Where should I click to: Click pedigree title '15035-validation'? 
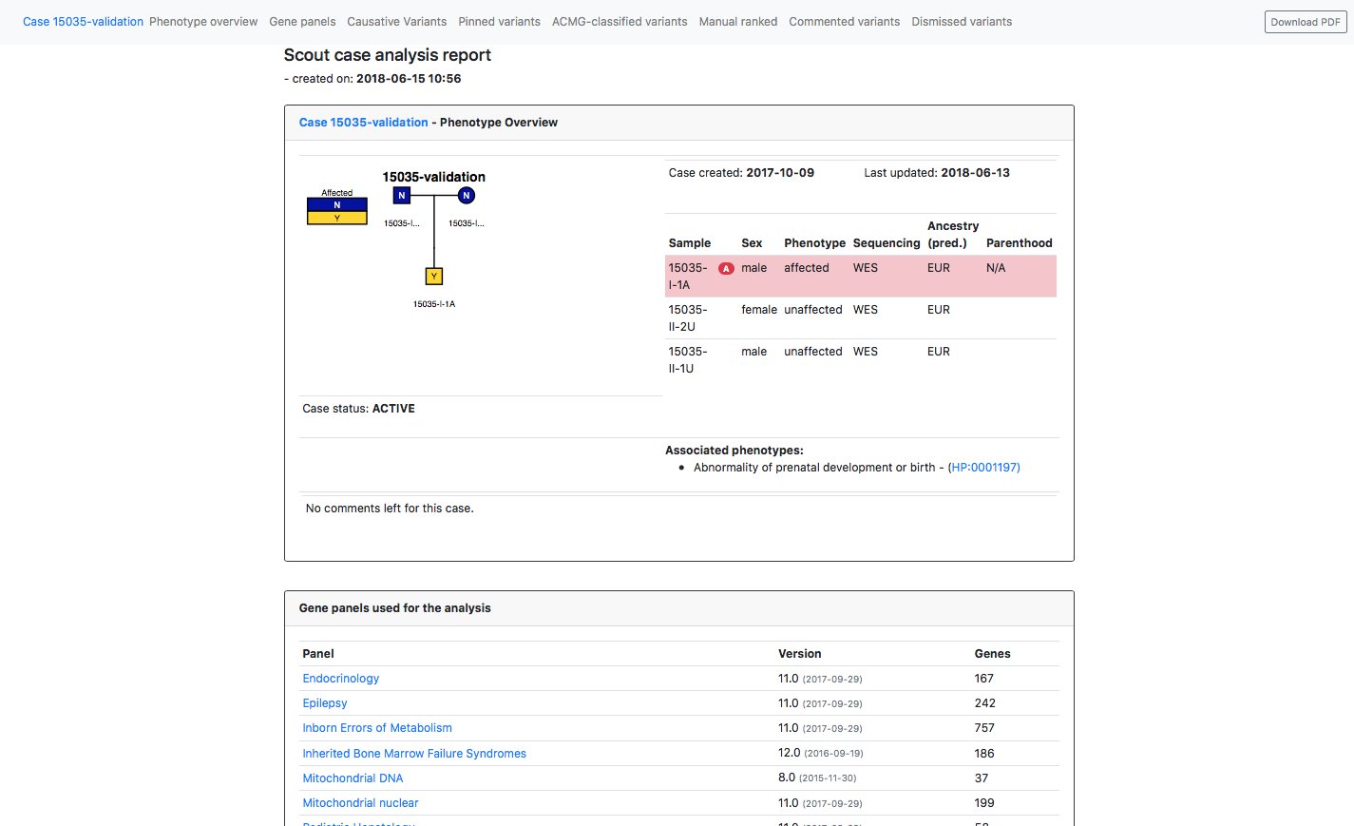[434, 177]
